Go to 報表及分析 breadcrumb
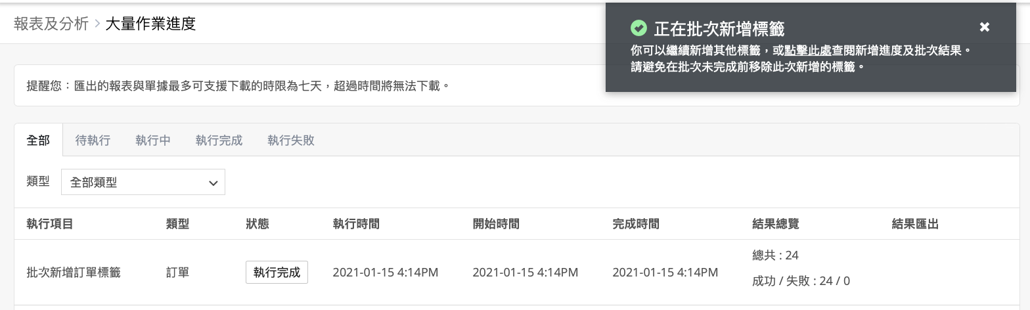This screenshot has width=1030, height=310. [x=51, y=24]
